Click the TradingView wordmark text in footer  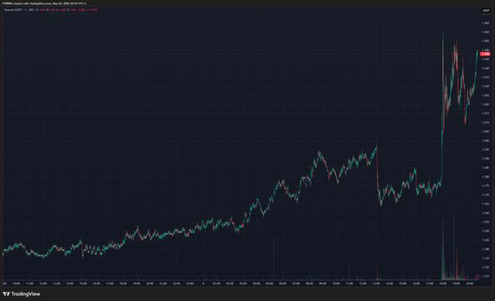click(25, 294)
